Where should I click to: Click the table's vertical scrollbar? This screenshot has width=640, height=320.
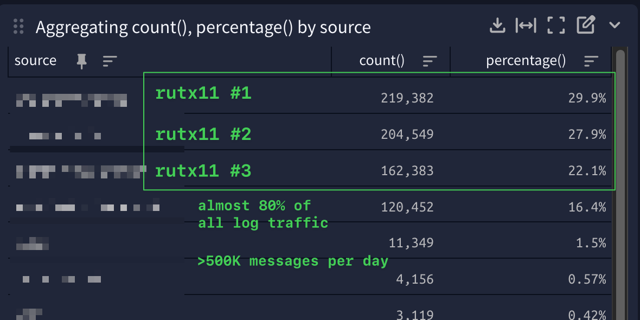(620, 184)
